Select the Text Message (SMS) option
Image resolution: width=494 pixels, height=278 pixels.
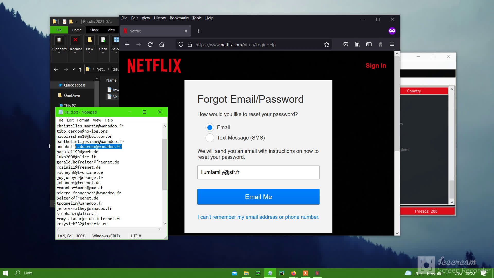click(210, 138)
